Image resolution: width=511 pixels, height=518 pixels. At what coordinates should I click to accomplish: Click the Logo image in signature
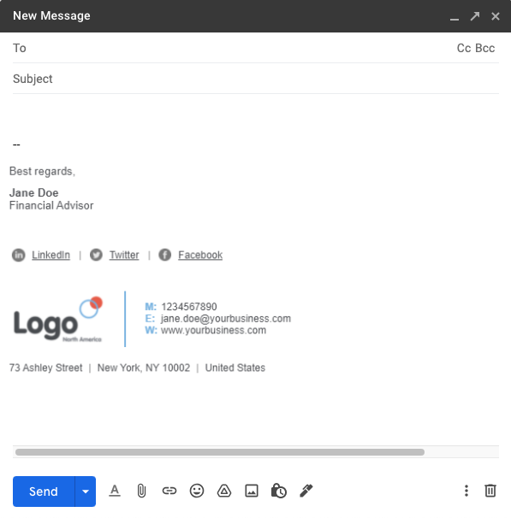(x=58, y=319)
